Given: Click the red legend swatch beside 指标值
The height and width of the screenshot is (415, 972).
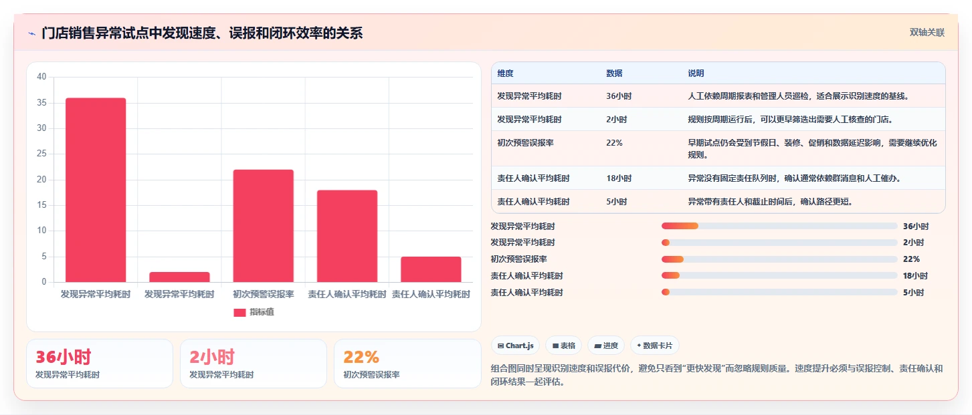Looking at the screenshot, I should pos(239,312).
